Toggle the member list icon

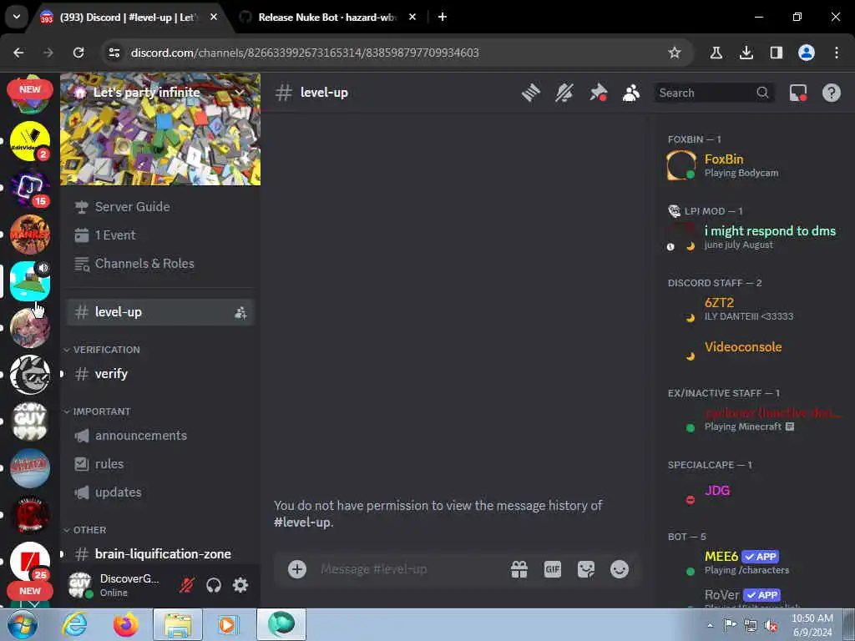[631, 93]
